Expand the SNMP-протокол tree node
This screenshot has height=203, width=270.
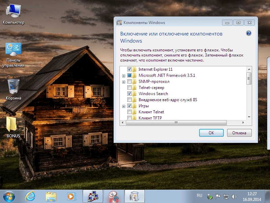click(x=124, y=82)
